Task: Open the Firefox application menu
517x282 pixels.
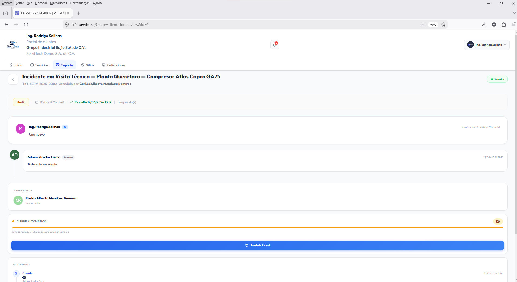Action: (513, 25)
